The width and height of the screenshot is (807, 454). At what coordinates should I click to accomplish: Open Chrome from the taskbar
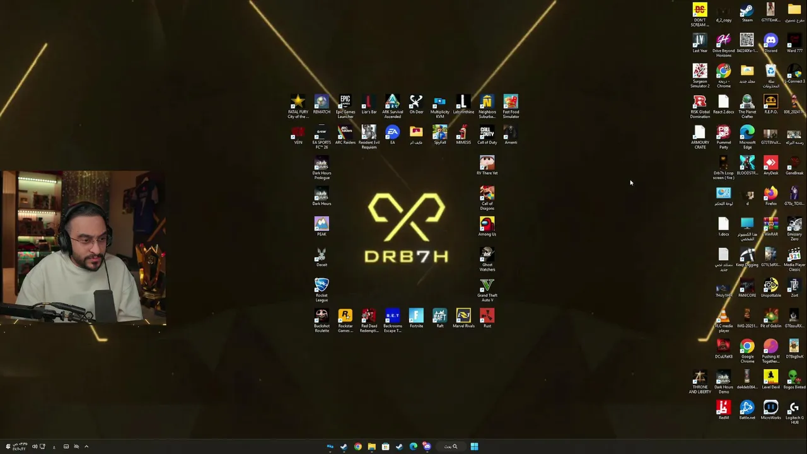[x=357, y=446]
